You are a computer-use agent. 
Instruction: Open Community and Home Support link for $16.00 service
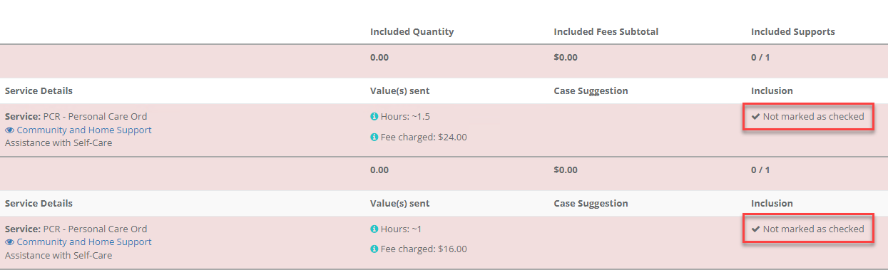click(x=84, y=242)
